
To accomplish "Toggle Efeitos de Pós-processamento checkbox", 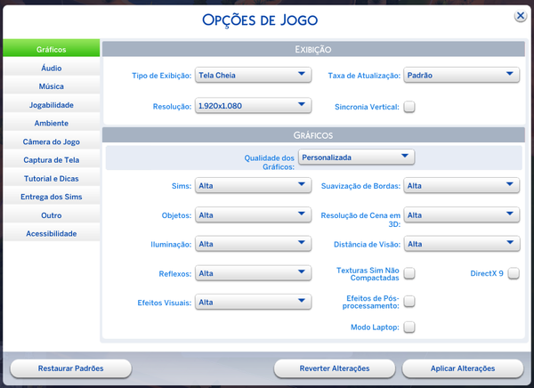I will 409,302.
